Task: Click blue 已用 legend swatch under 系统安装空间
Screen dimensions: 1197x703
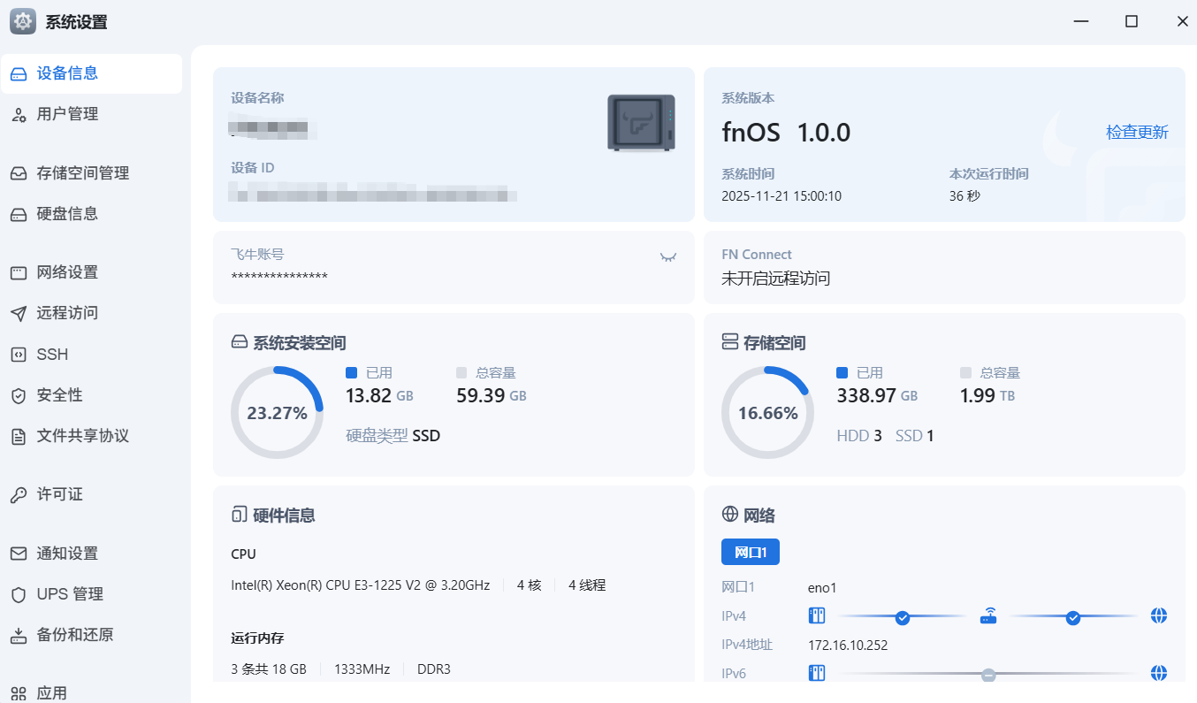Action: 351,373
